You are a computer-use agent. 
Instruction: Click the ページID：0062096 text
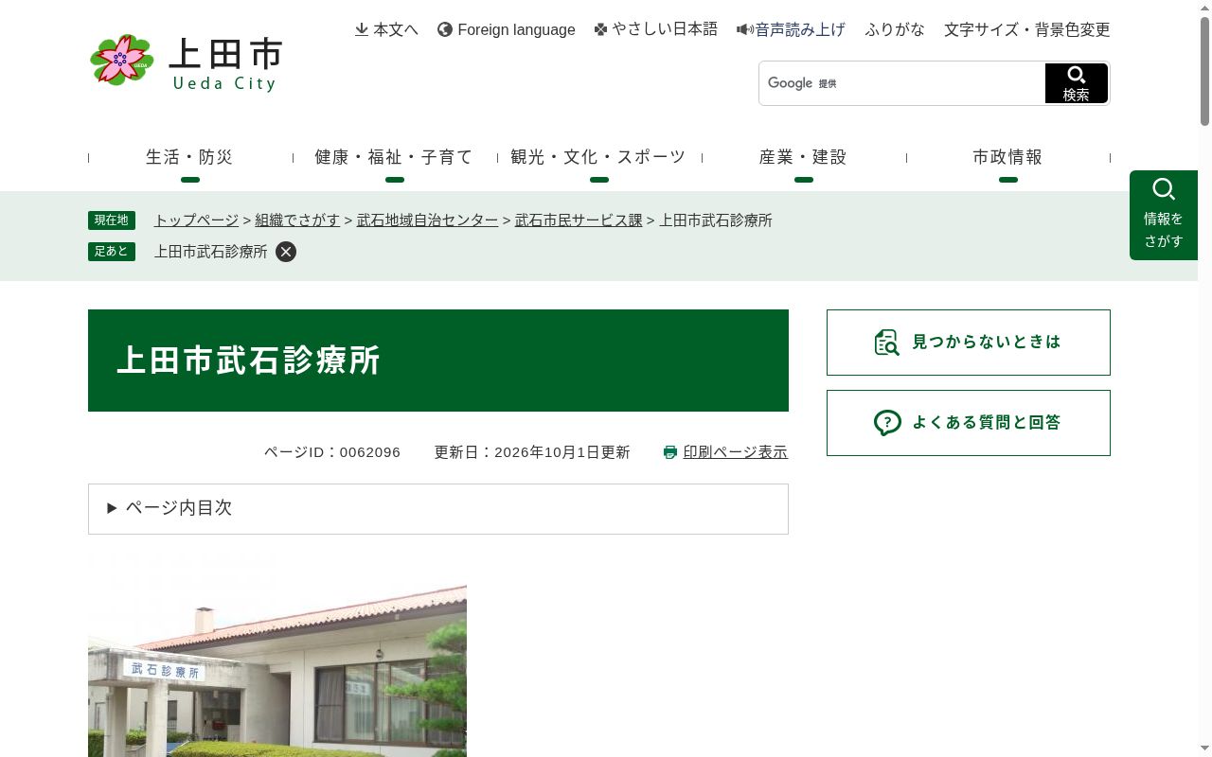point(332,452)
